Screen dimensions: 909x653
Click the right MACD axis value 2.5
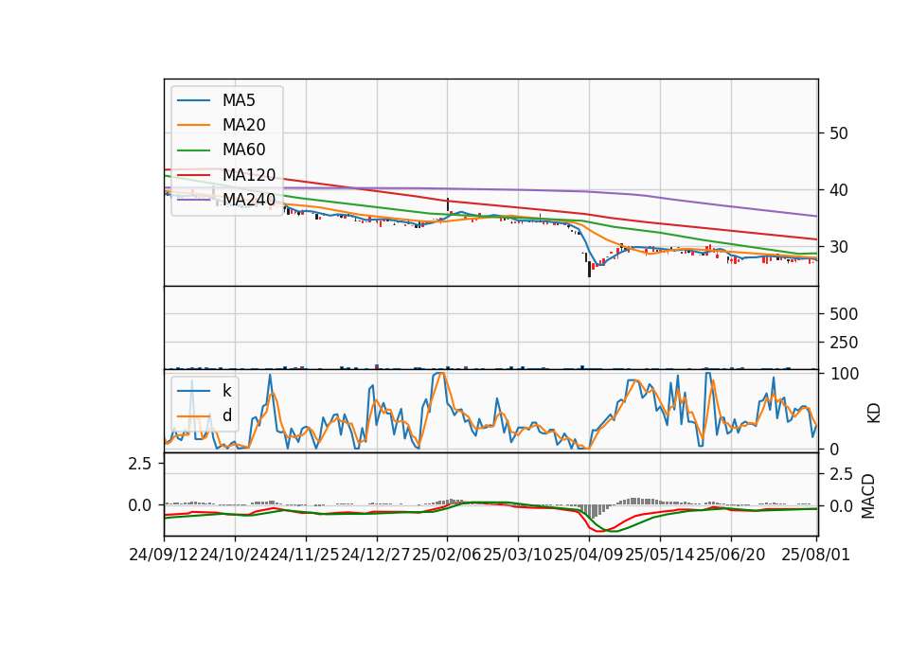pos(841,474)
